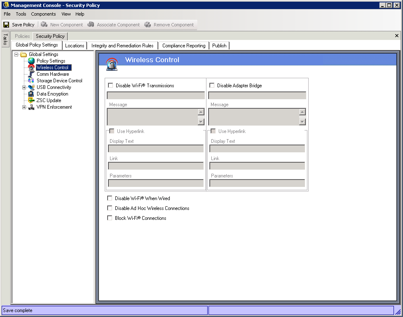Click Wi-Fi Transmissions Display Text field

tap(156, 148)
